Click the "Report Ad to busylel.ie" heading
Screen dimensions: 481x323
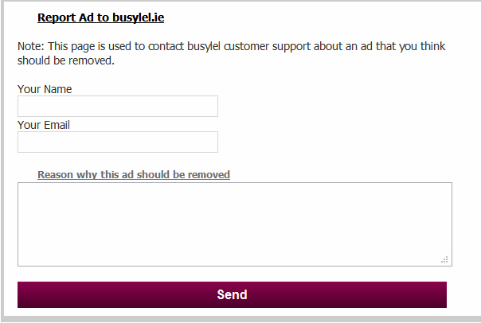coord(100,17)
